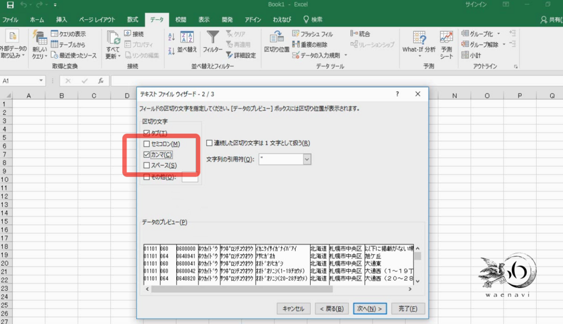The width and height of the screenshot is (563, 324).
Task: Check the スペース(S) delimiter checkbox
Action: point(146,165)
